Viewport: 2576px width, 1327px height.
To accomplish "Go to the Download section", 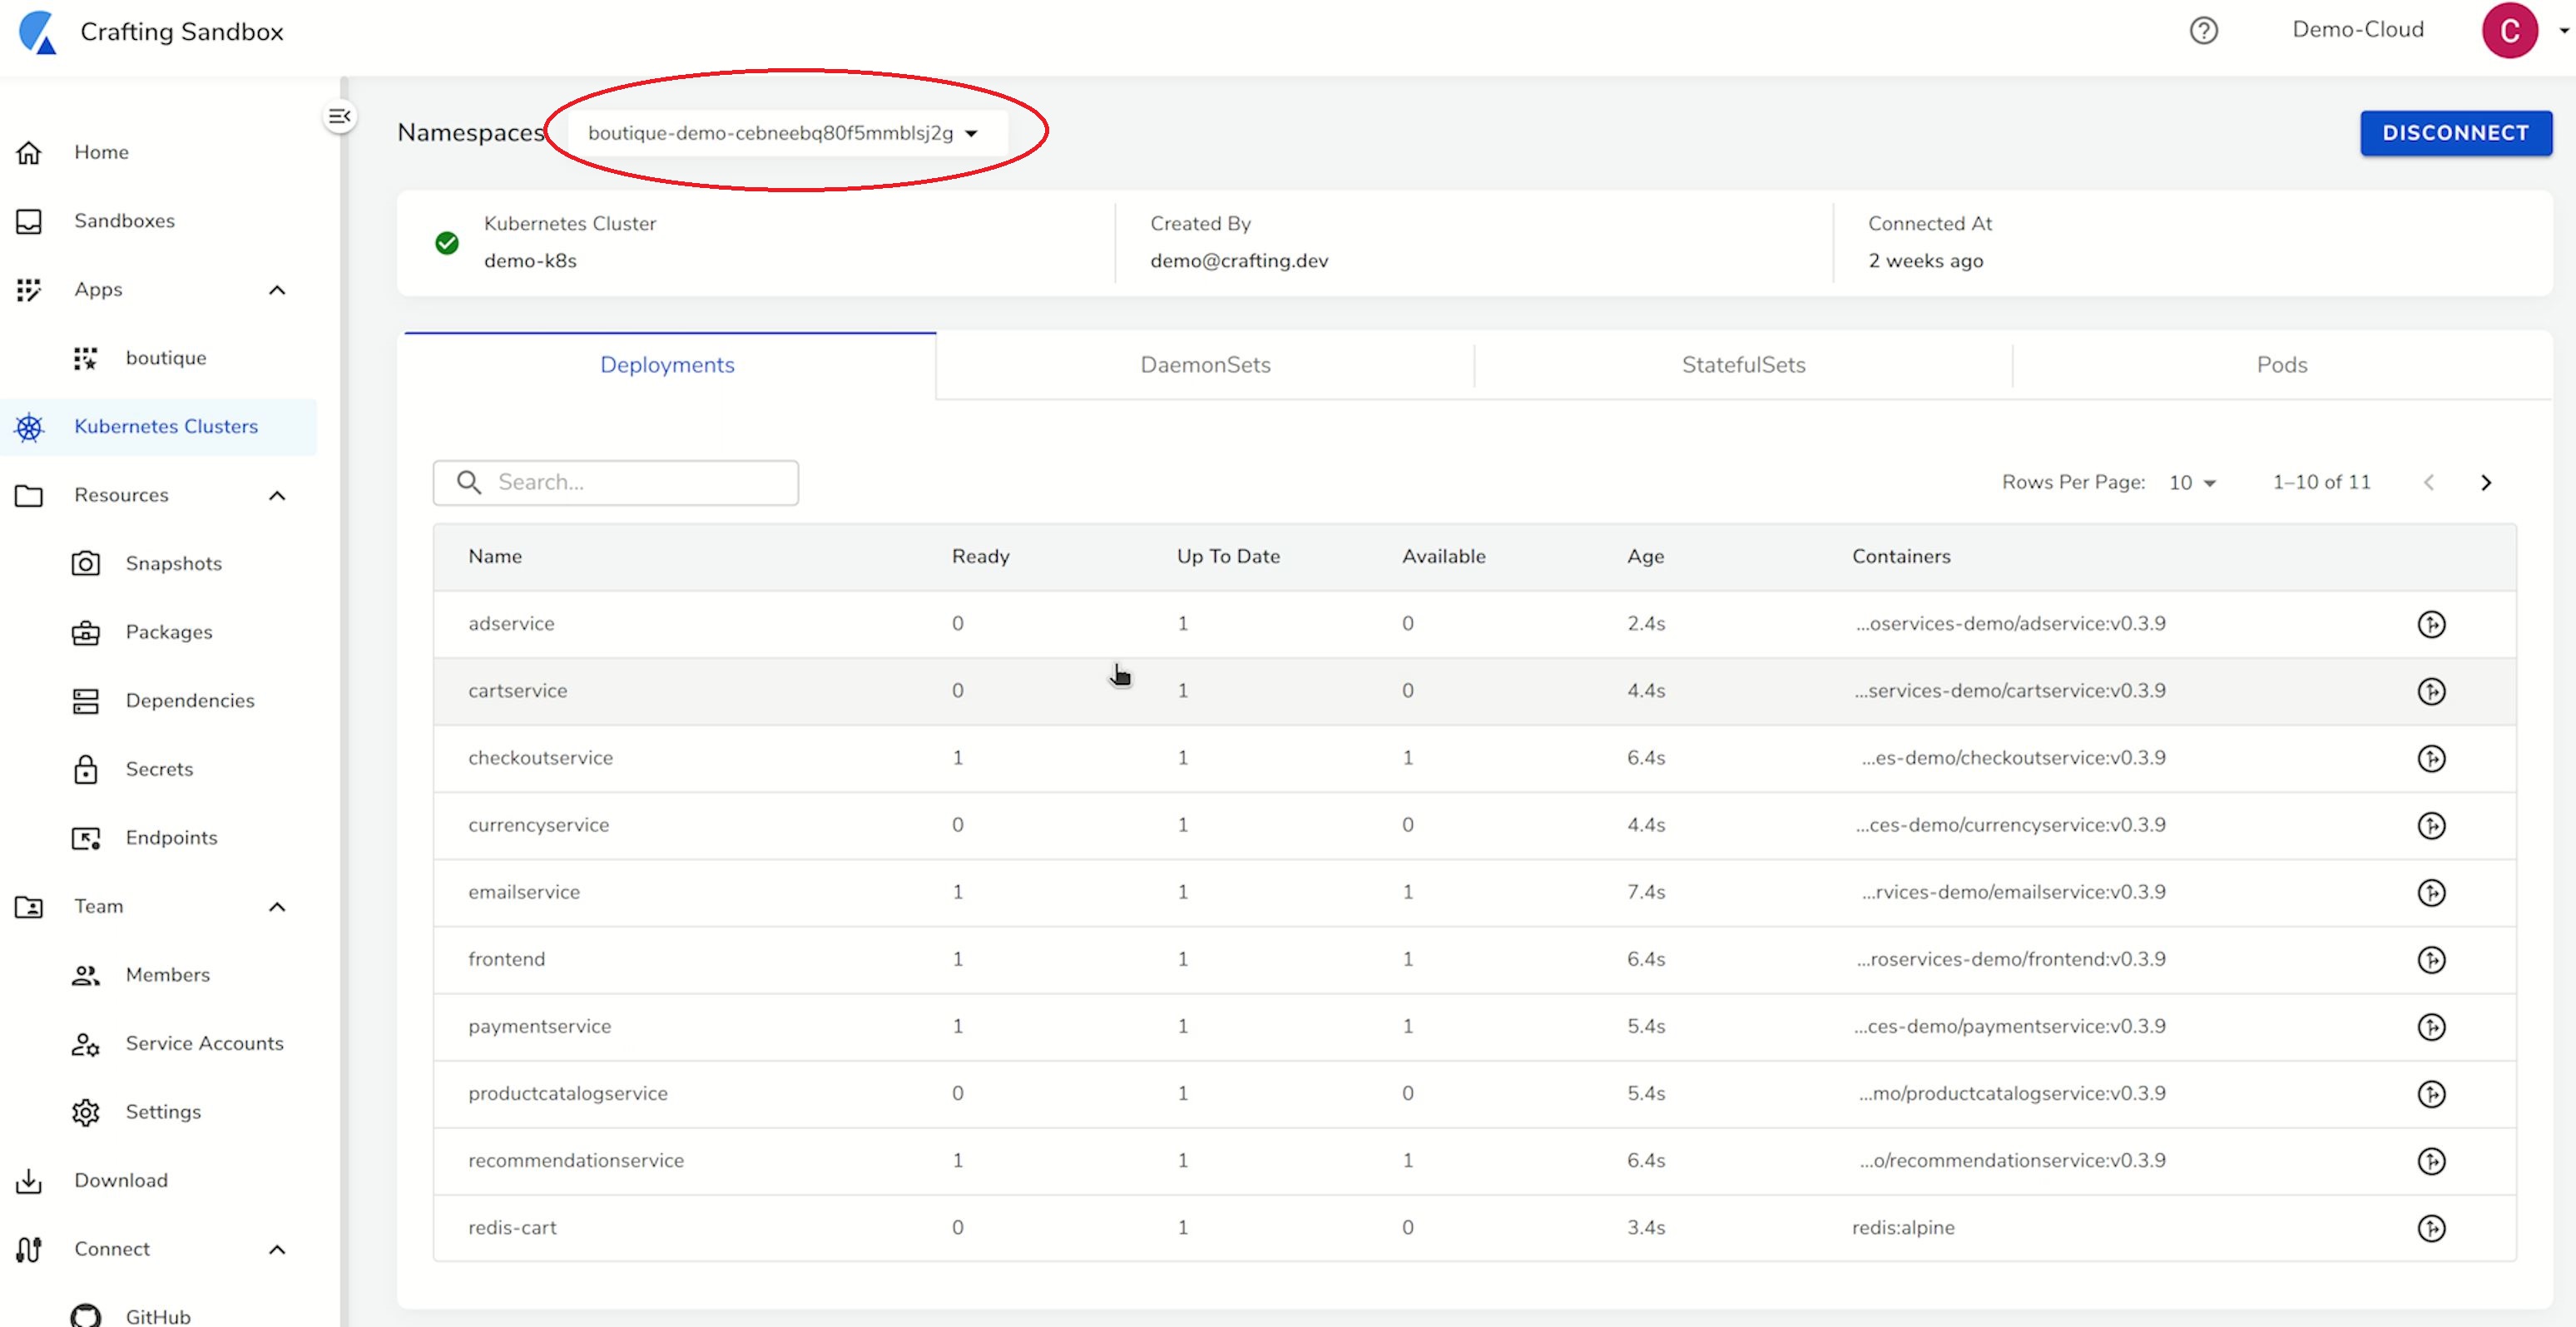I will click(120, 1180).
